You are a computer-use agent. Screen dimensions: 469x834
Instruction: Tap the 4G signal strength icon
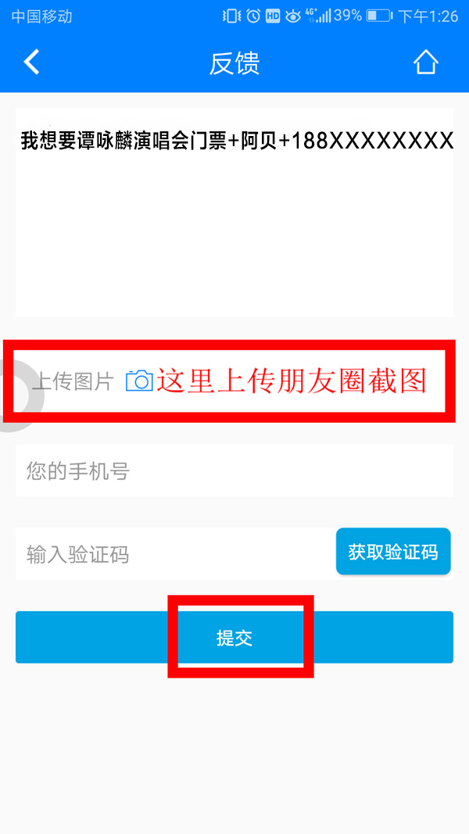point(318,16)
